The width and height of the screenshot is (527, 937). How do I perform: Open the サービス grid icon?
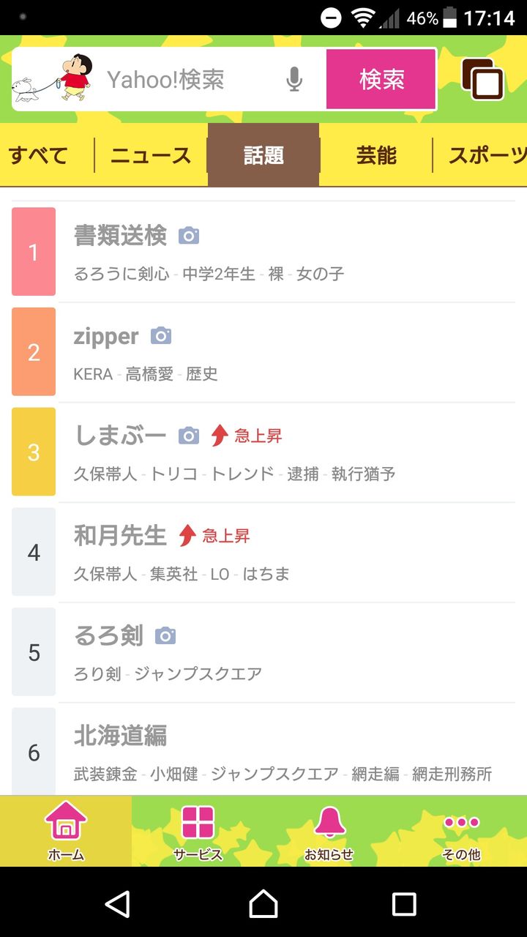coord(198,832)
